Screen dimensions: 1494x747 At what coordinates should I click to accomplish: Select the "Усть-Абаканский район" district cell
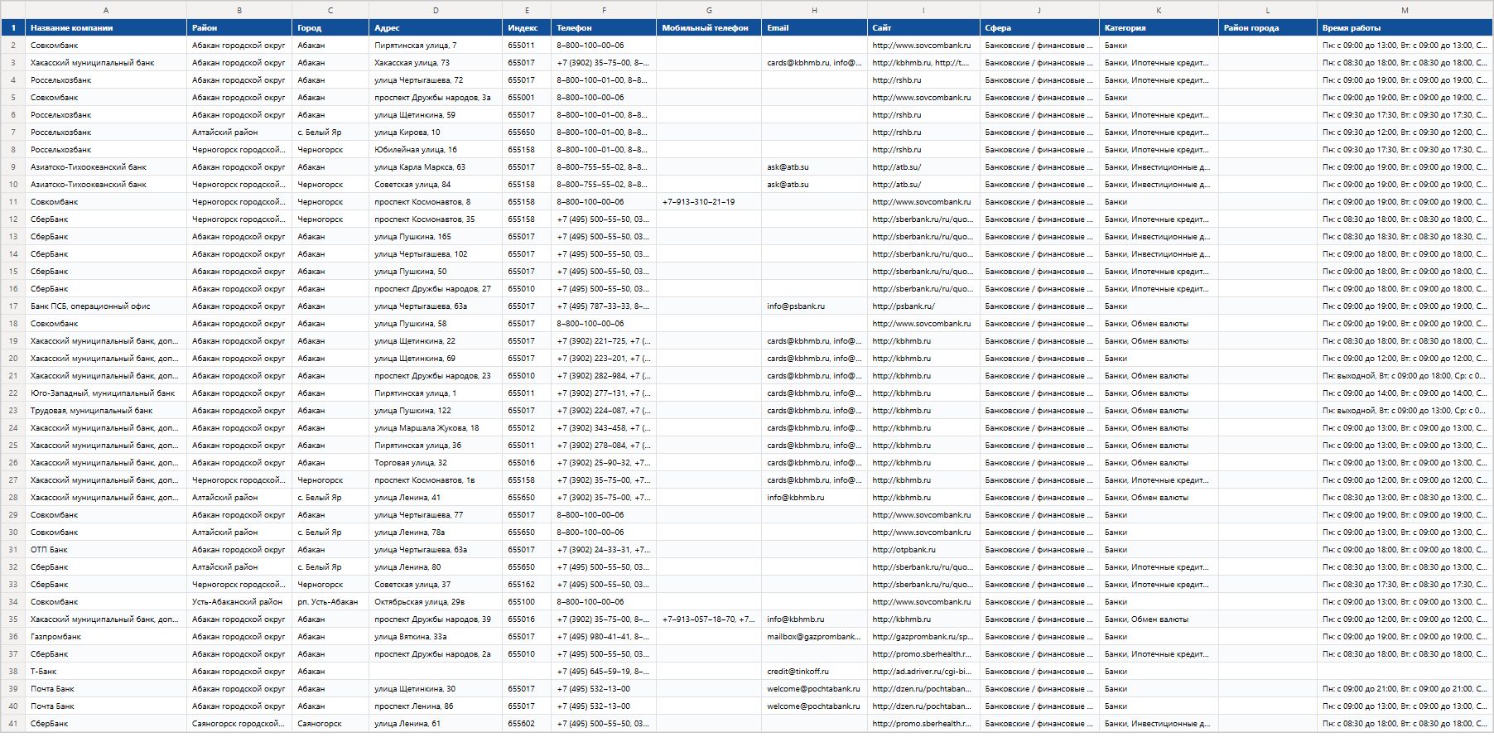239,602
